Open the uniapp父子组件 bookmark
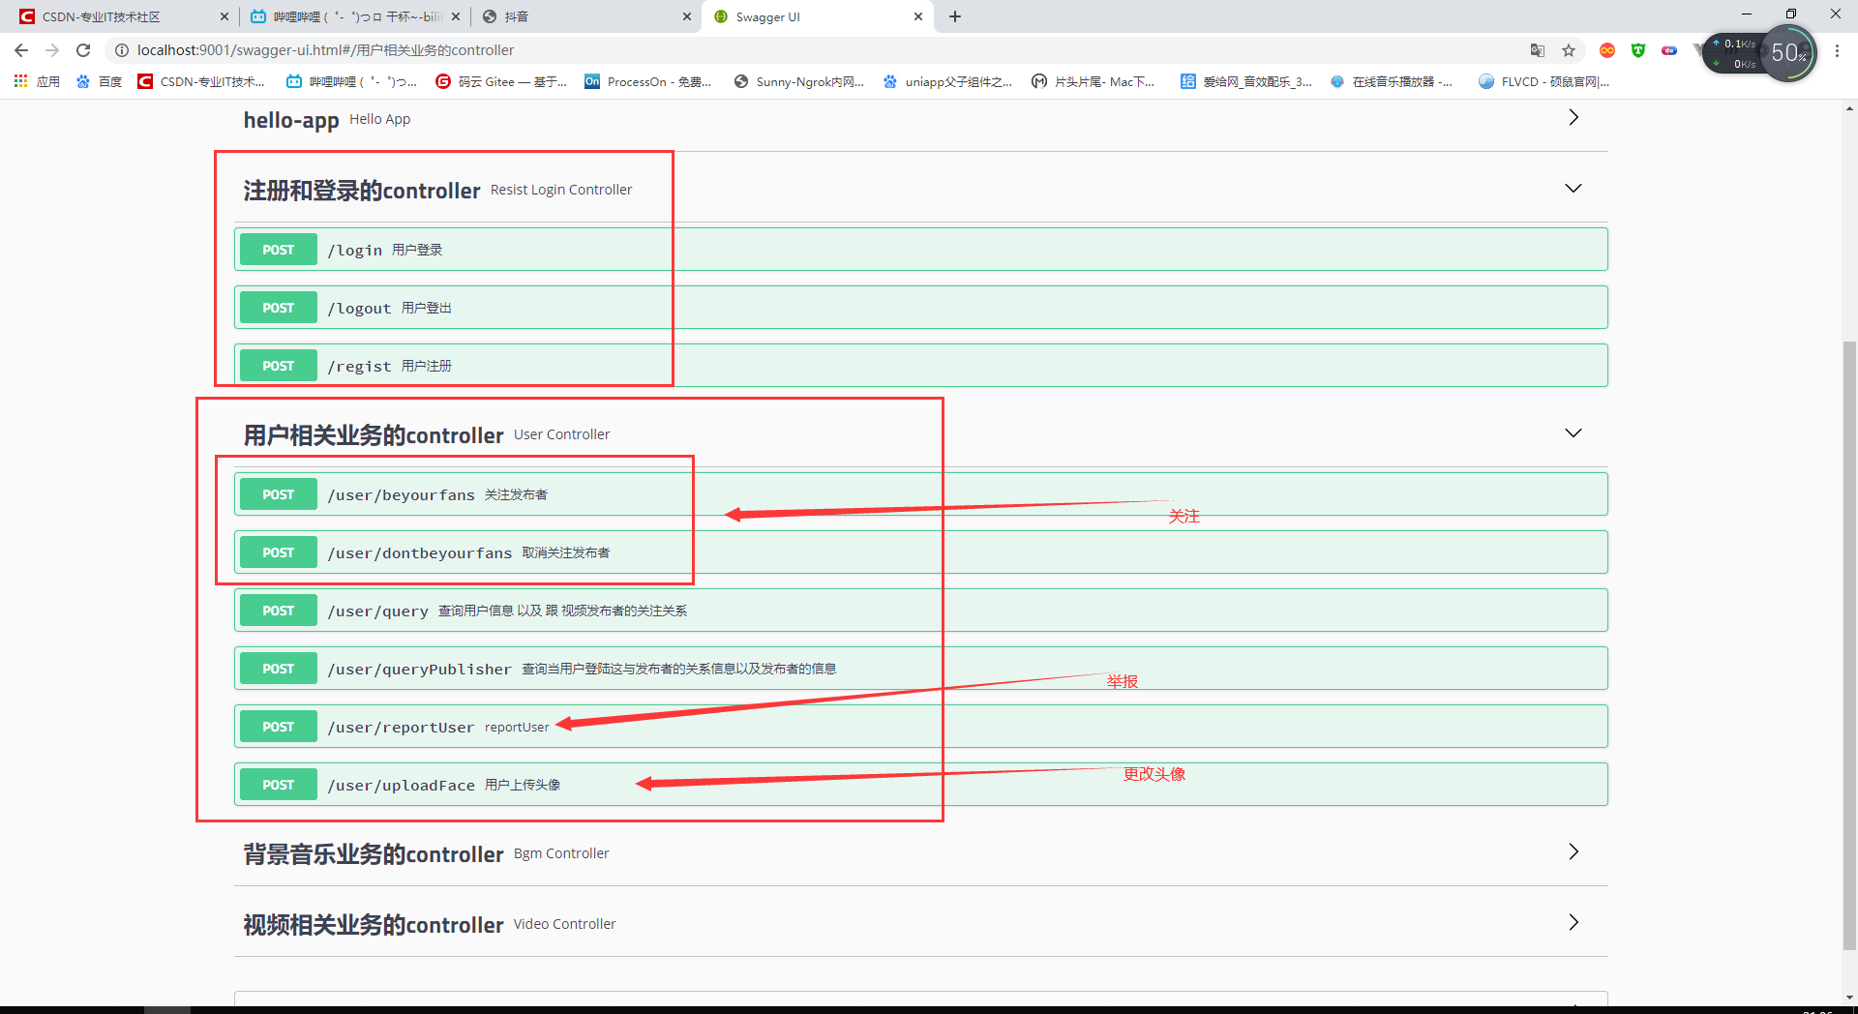The height and width of the screenshot is (1014, 1858). click(x=947, y=81)
